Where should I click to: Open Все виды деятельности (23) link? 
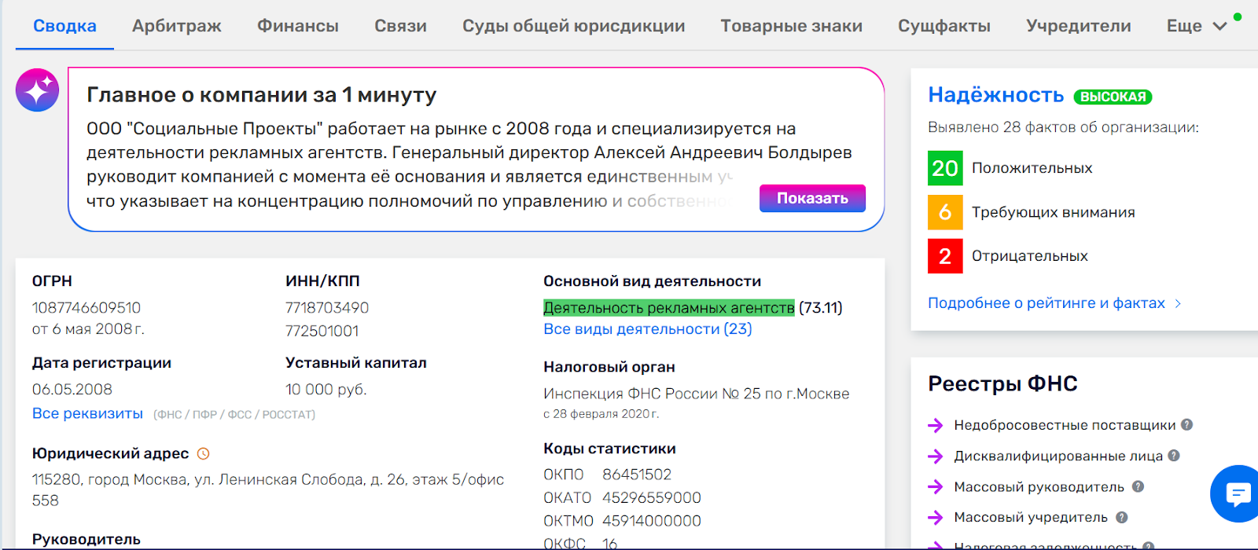647,329
